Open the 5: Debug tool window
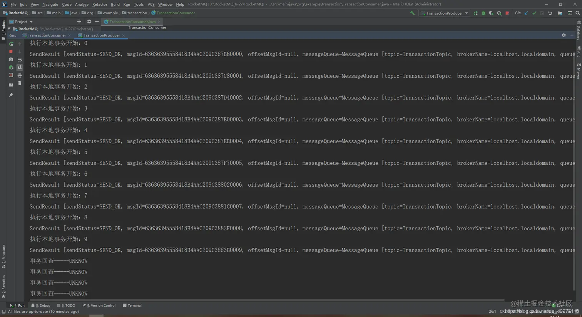 click(x=41, y=305)
